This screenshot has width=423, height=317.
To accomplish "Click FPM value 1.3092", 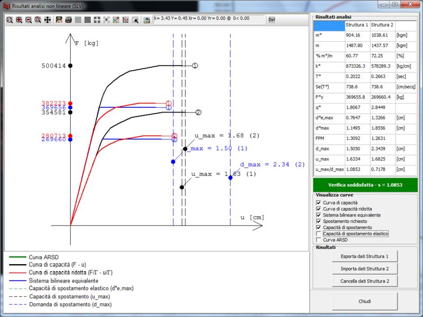I will (357, 138).
